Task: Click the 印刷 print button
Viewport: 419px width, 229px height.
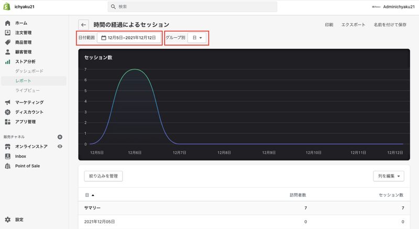Action: pyautogui.click(x=329, y=25)
